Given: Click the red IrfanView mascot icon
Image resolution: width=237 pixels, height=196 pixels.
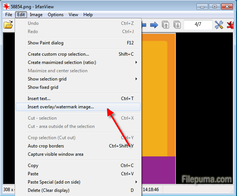Looking at the screenshot, I should pos(232,25).
